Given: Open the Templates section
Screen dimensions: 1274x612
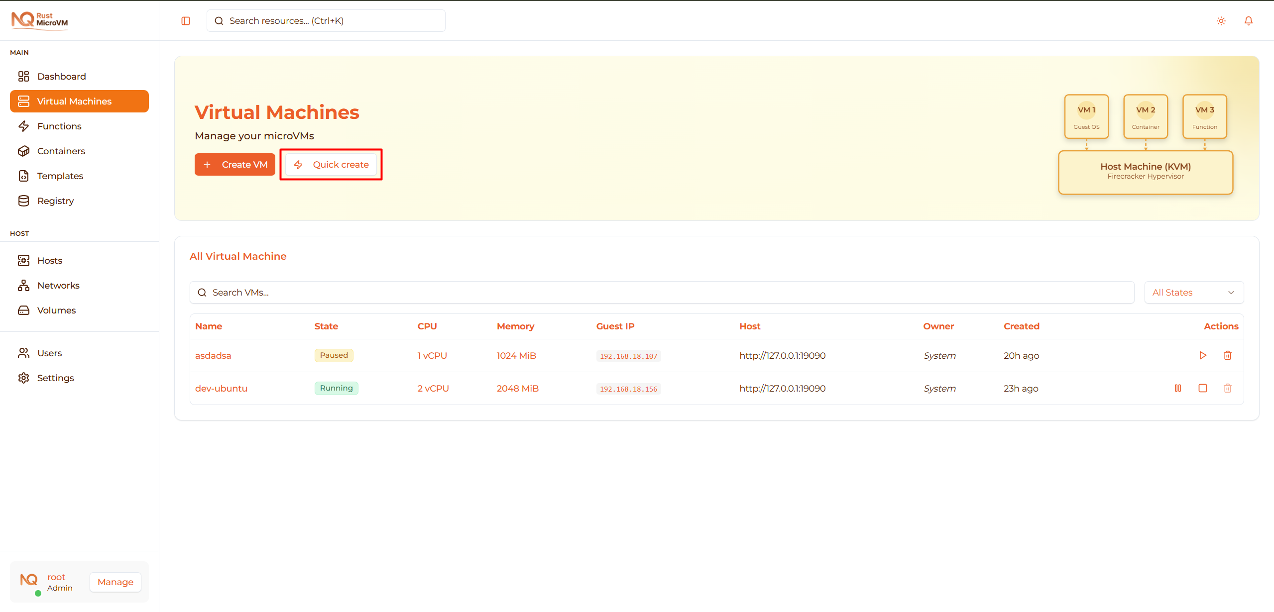Looking at the screenshot, I should tap(60, 176).
